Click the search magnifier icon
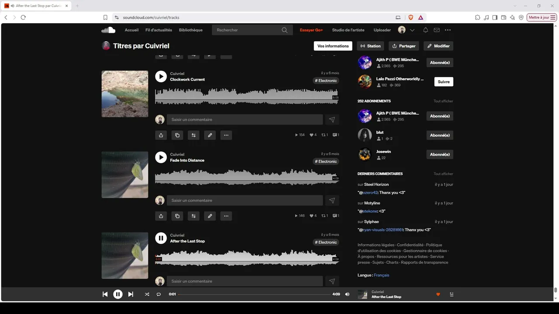Screen dimensions: 559x314 tap(285, 30)
